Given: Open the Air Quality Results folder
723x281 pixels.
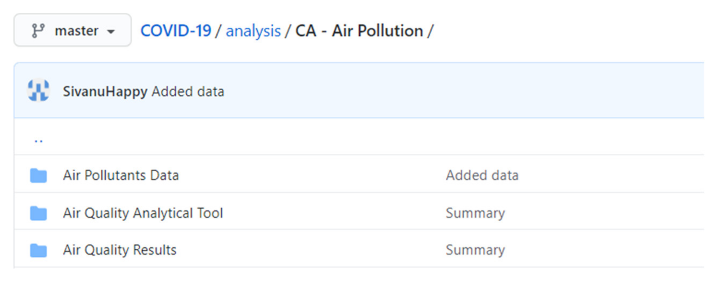Looking at the screenshot, I should point(120,250).
